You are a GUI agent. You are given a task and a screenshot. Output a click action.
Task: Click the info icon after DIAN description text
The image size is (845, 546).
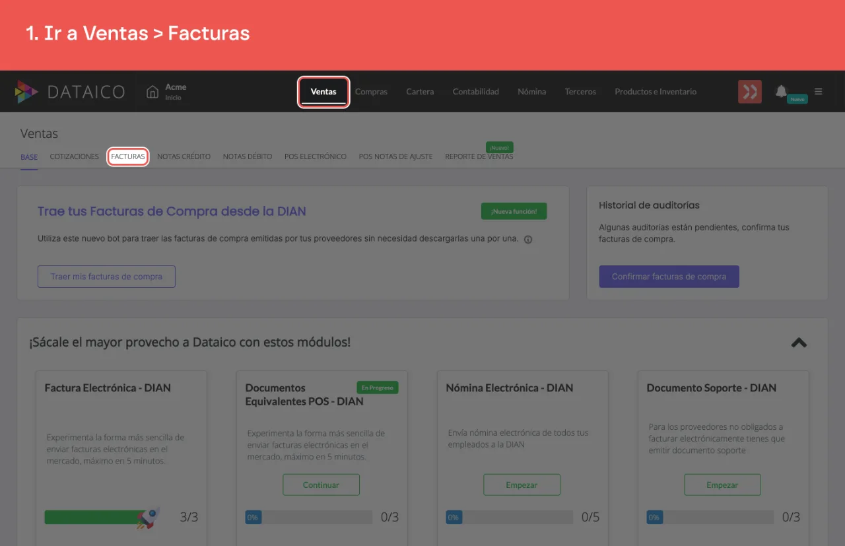[528, 239]
